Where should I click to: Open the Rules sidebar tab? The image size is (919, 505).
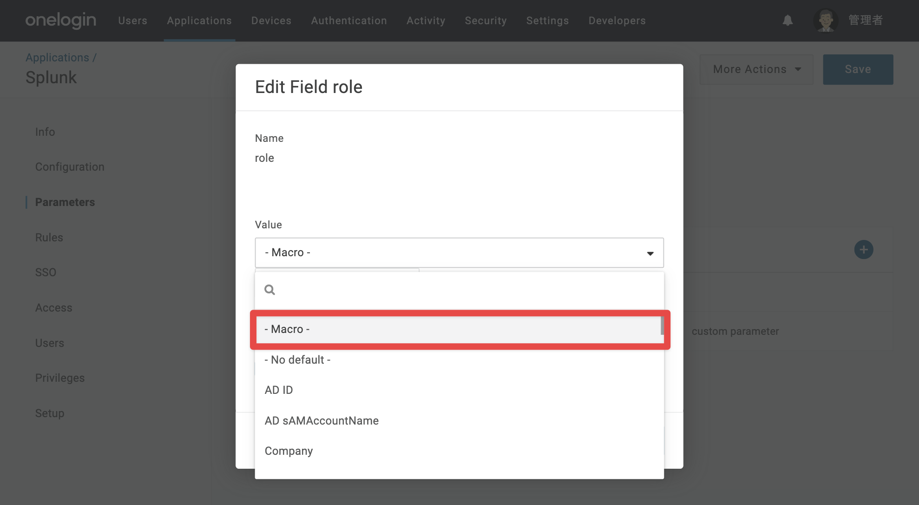49,238
